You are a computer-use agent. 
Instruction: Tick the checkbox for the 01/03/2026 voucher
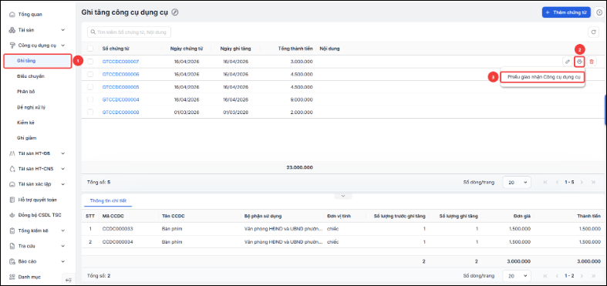click(90, 113)
